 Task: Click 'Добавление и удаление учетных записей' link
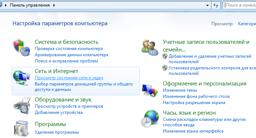210,59
